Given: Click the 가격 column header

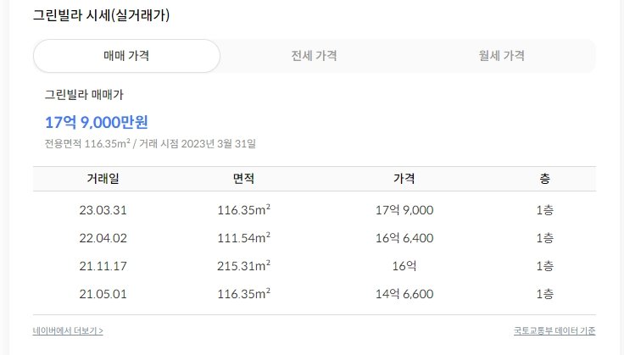Looking at the screenshot, I should pos(404,179).
